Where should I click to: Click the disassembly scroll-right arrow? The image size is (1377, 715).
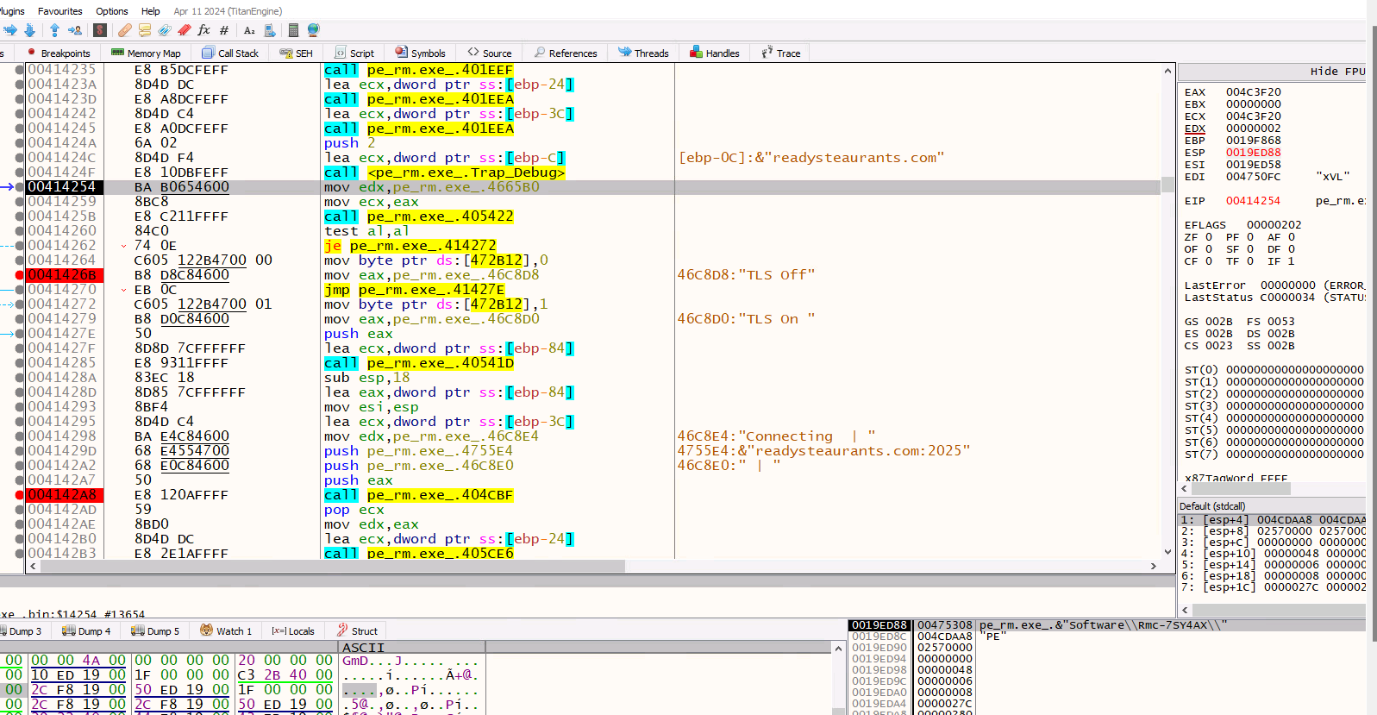(x=1153, y=567)
